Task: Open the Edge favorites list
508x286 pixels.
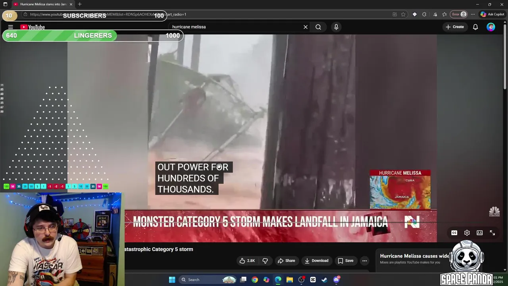Action: (x=444, y=14)
